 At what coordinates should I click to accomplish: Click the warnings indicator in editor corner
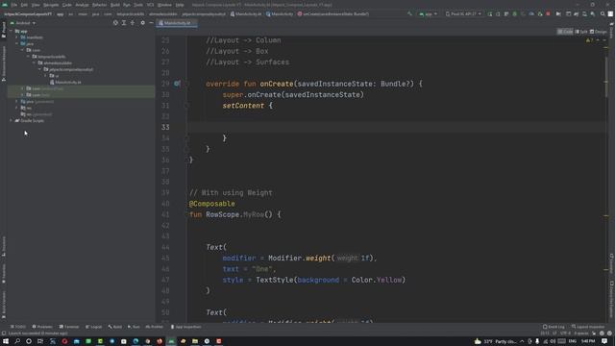pos(589,40)
